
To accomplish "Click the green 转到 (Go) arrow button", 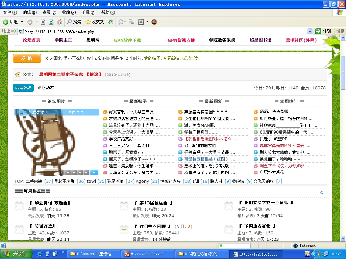I will point(318,31).
